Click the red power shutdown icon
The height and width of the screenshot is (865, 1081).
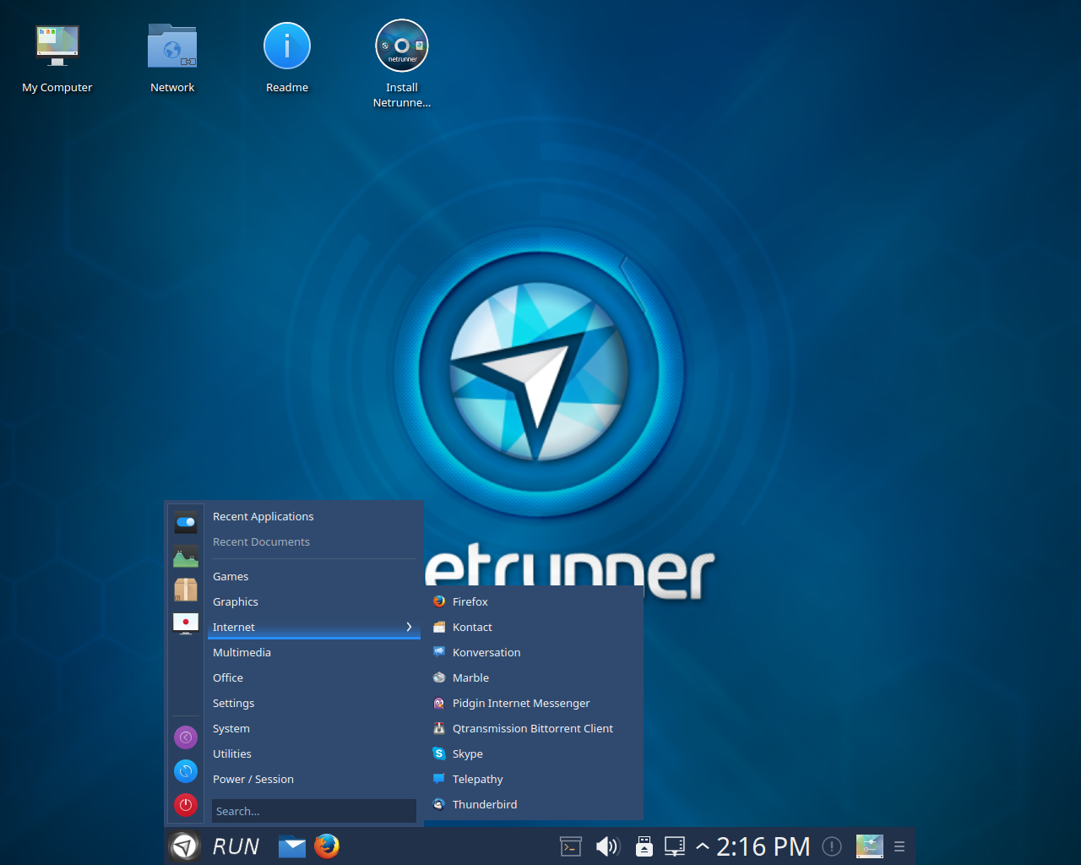click(x=186, y=805)
